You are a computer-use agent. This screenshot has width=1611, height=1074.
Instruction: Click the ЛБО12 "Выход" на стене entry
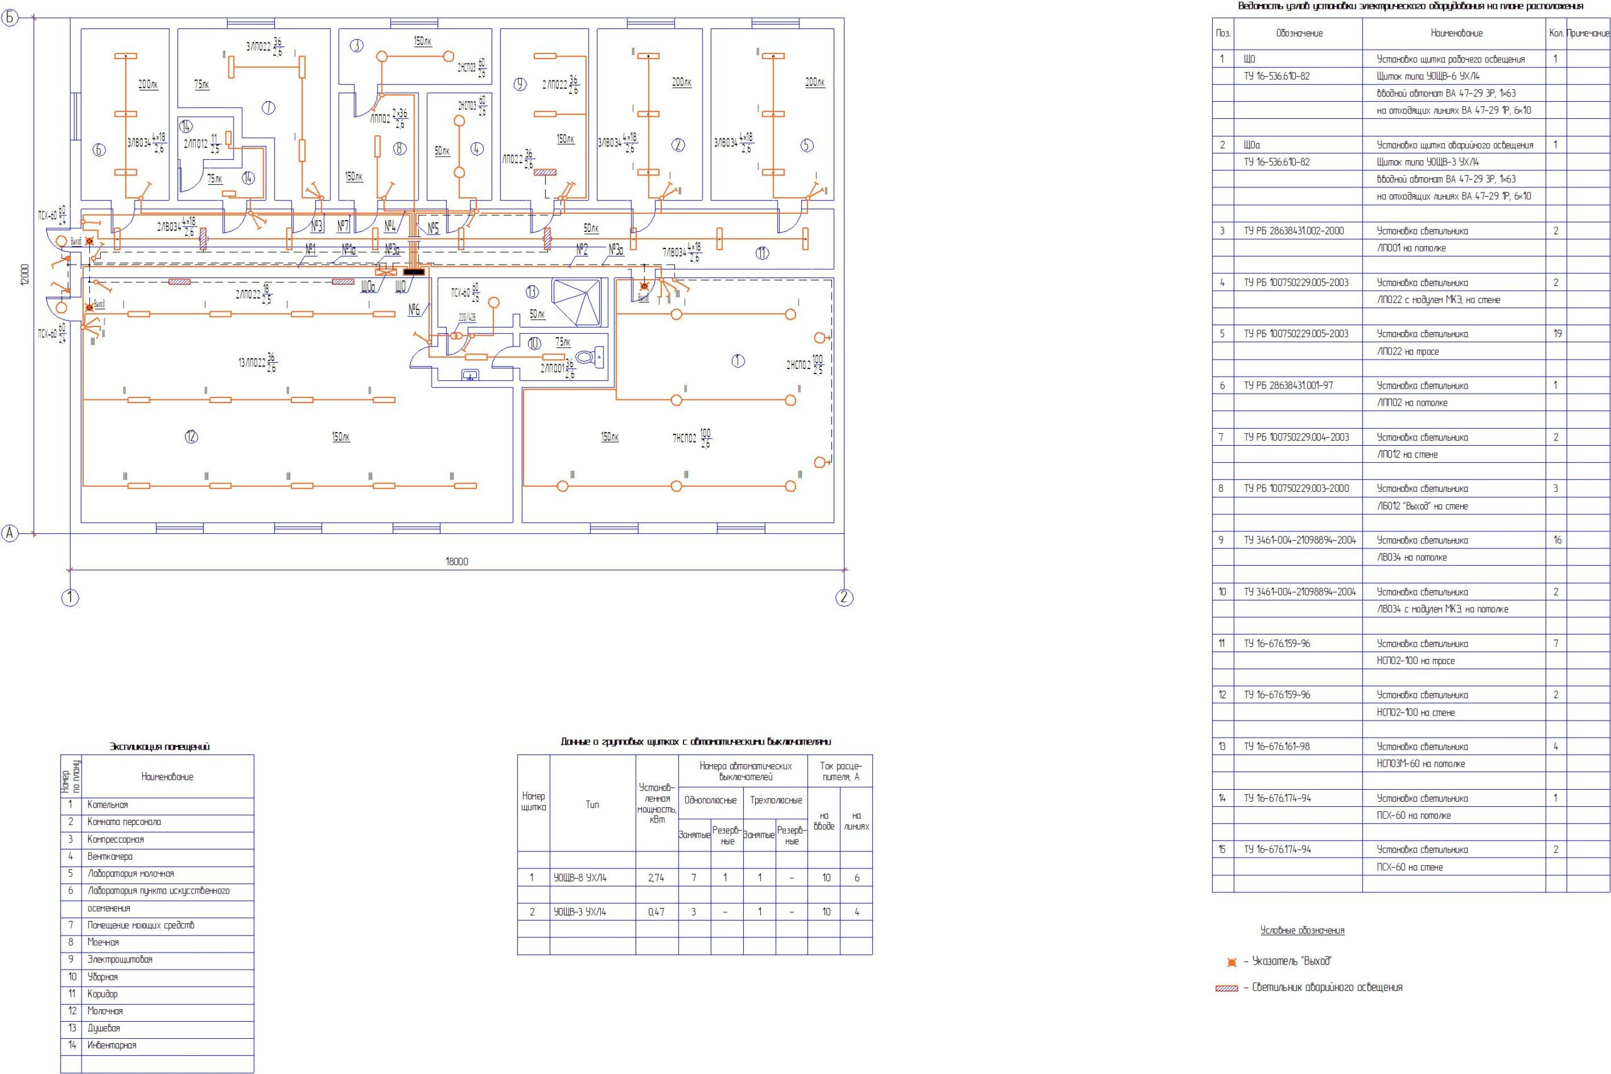[1422, 506]
